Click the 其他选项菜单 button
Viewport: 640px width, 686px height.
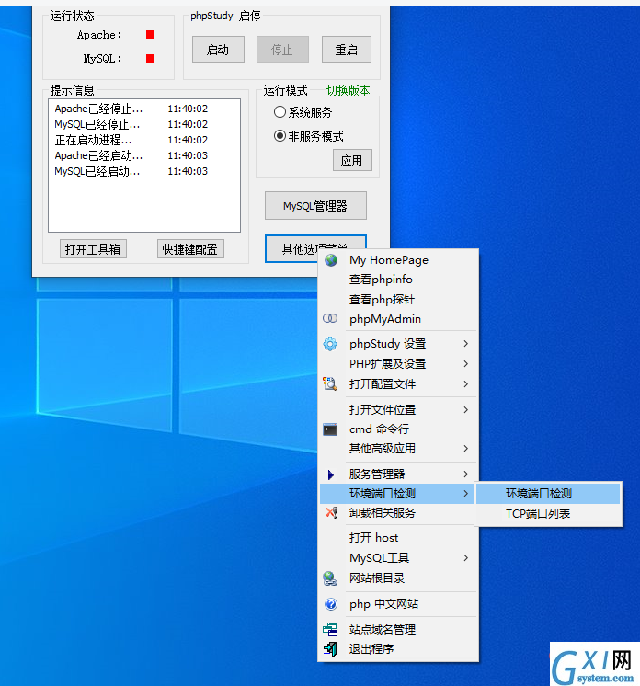[315, 248]
